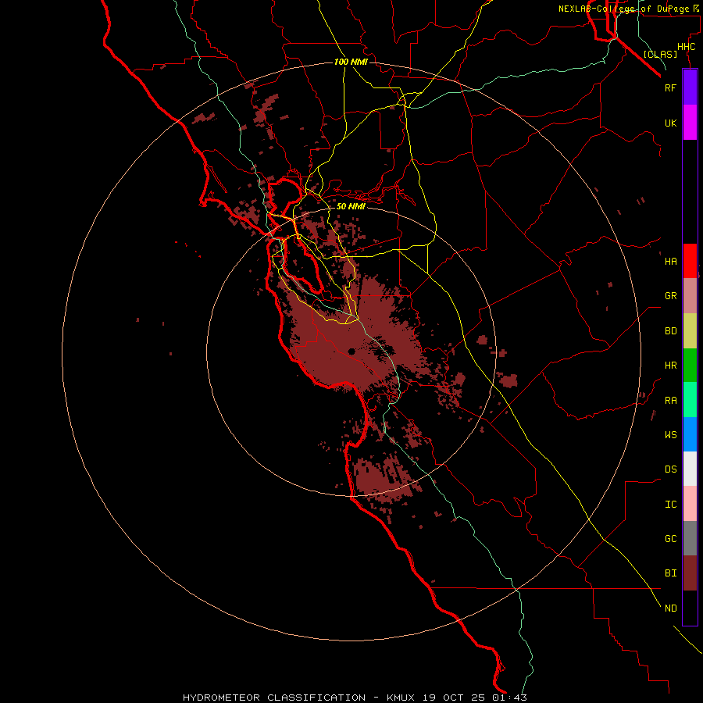Click the BD legend label
703x703 pixels.
pyautogui.click(x=670, y=331)
